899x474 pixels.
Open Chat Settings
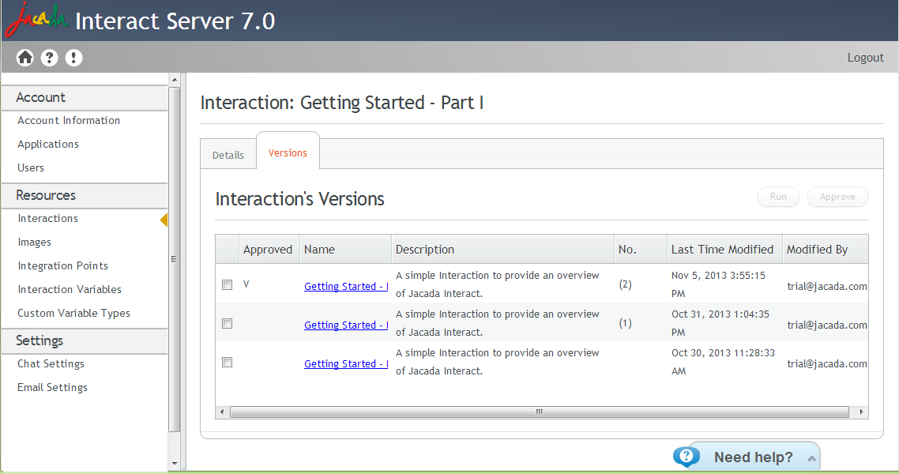[x=51, y=364]
